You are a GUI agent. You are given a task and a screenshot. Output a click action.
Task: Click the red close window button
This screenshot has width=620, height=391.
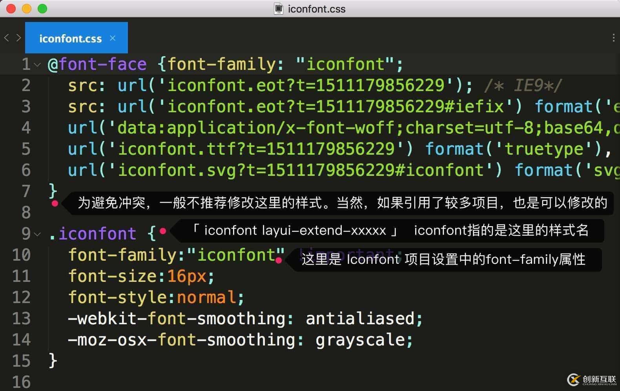pyautogui.click(x=11, y=9)
